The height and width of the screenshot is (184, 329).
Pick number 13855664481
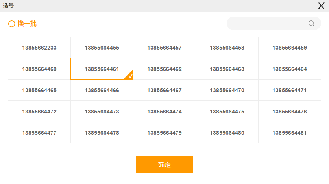pyautogui.click(x=290, y=132)
